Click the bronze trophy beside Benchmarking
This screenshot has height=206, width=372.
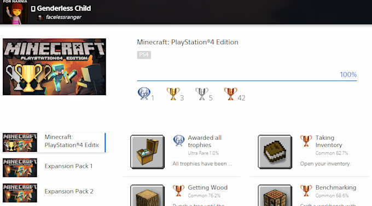pos(306,191)
